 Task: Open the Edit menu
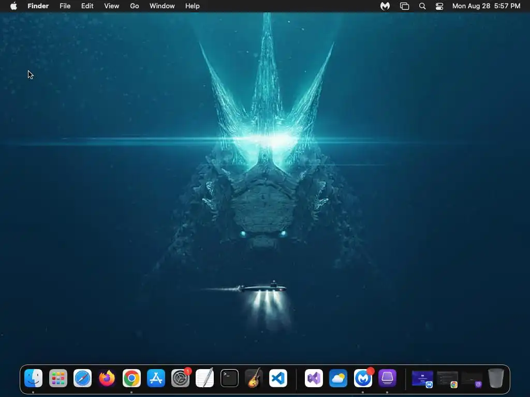point(87,6)
